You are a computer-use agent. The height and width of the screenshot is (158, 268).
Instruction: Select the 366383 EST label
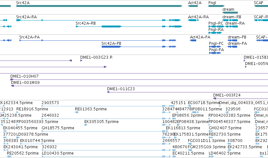[11, 141]
